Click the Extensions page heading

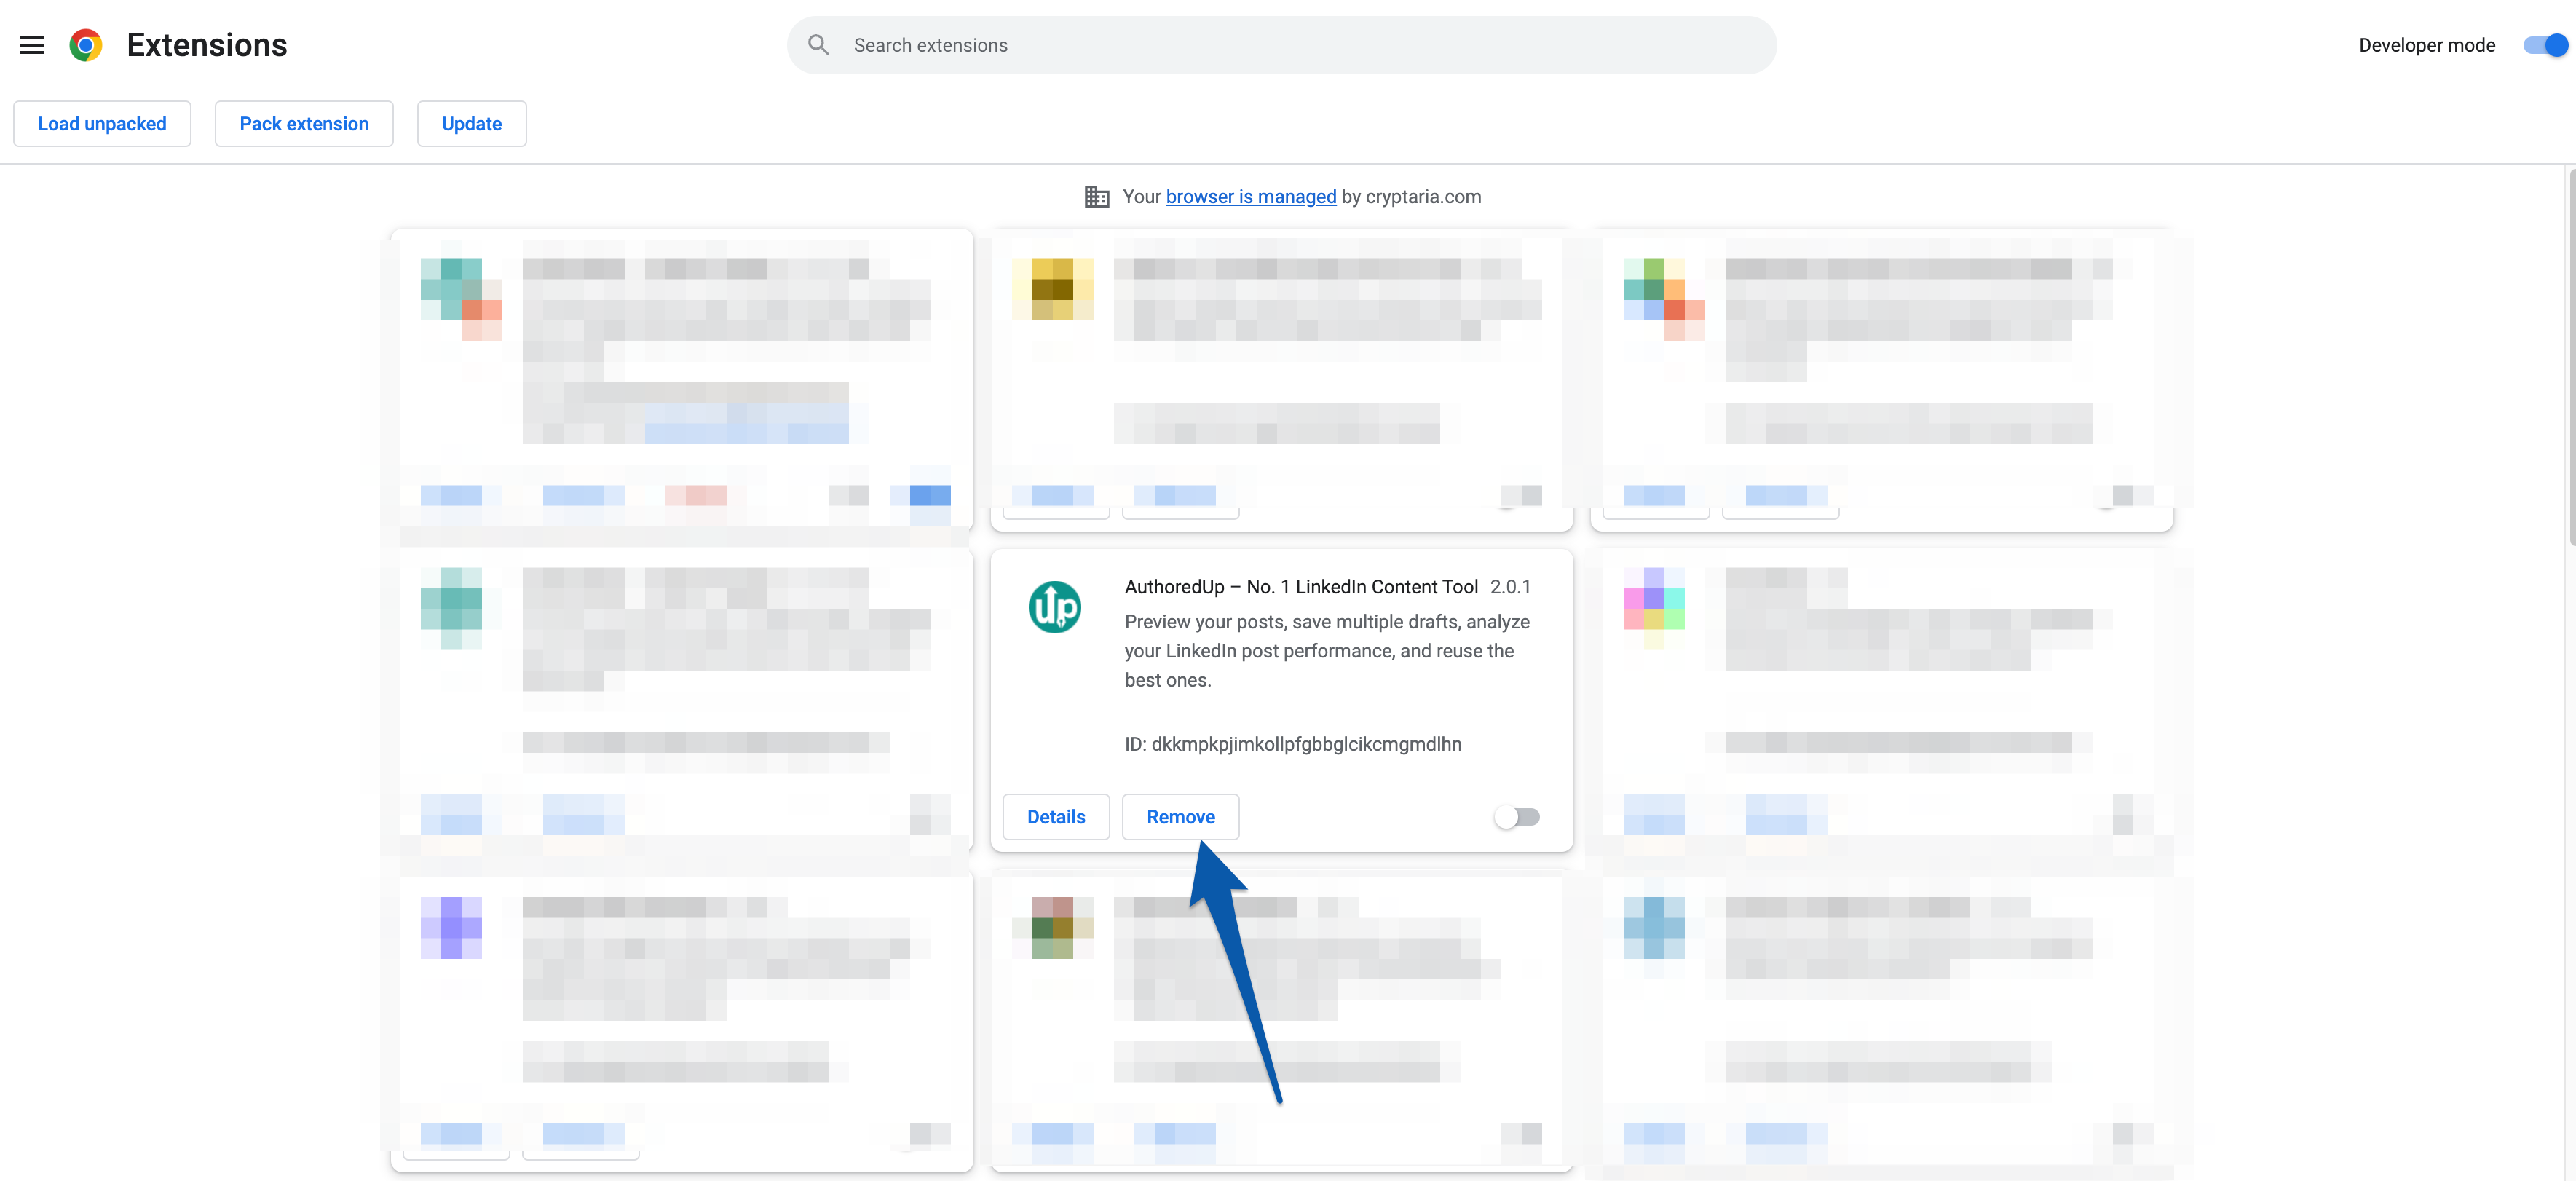[x=207, y=45]
